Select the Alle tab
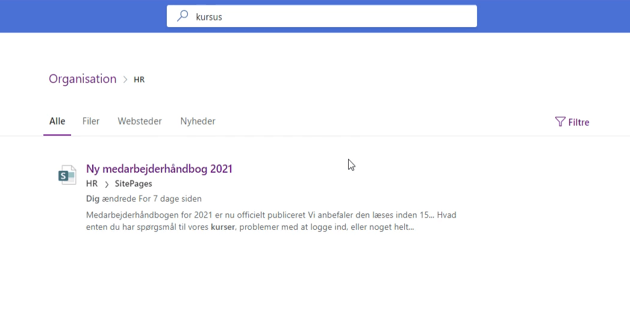Screen dimensions: 630x311 point(57,121)
